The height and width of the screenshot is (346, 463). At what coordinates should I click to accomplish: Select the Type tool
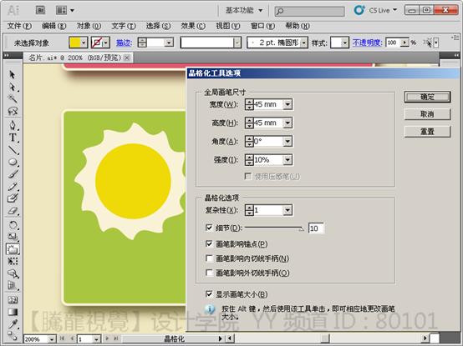(13, 138)
